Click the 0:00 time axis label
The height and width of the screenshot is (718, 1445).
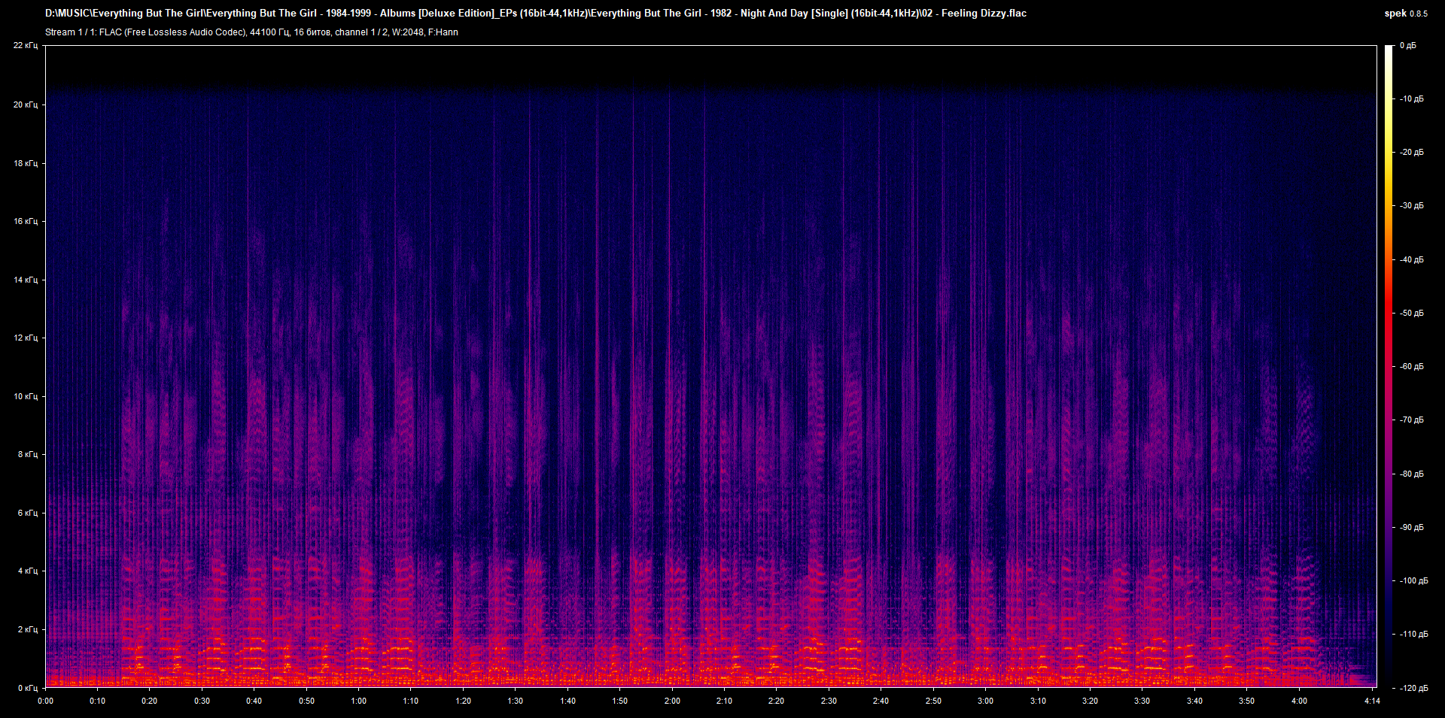(45, 701)
